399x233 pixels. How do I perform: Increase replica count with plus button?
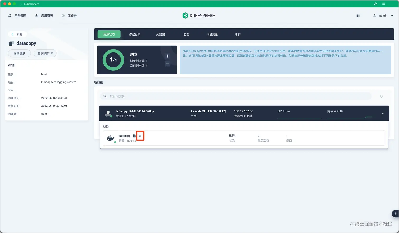167,56
